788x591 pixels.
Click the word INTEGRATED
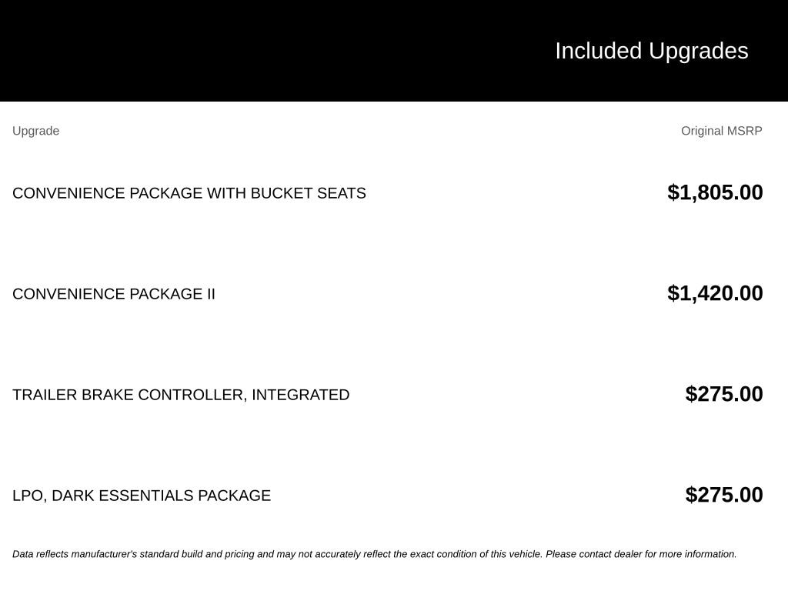coord(301,395)
